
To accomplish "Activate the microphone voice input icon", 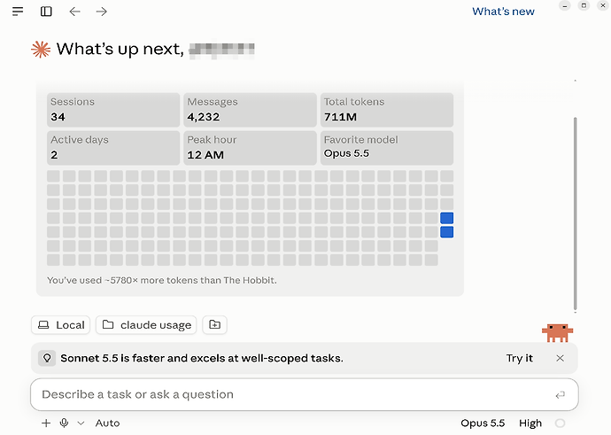I will pyautogui.click(x=65, y=423).
